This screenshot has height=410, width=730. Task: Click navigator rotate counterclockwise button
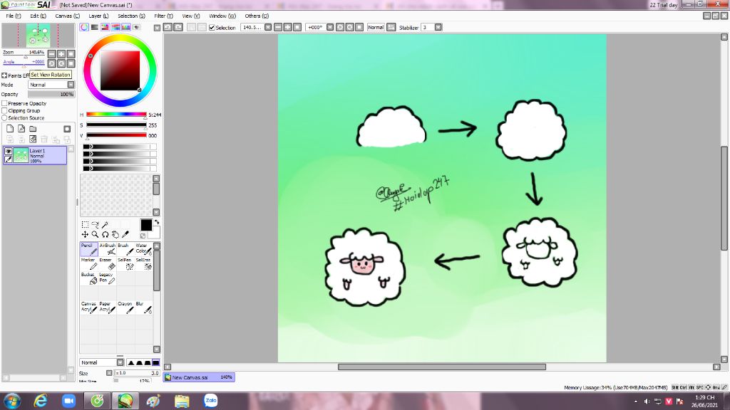pos(51,63)
